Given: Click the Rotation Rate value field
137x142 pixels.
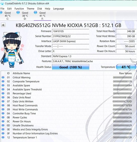Looking at the screenshot, I should pos(126,41).
